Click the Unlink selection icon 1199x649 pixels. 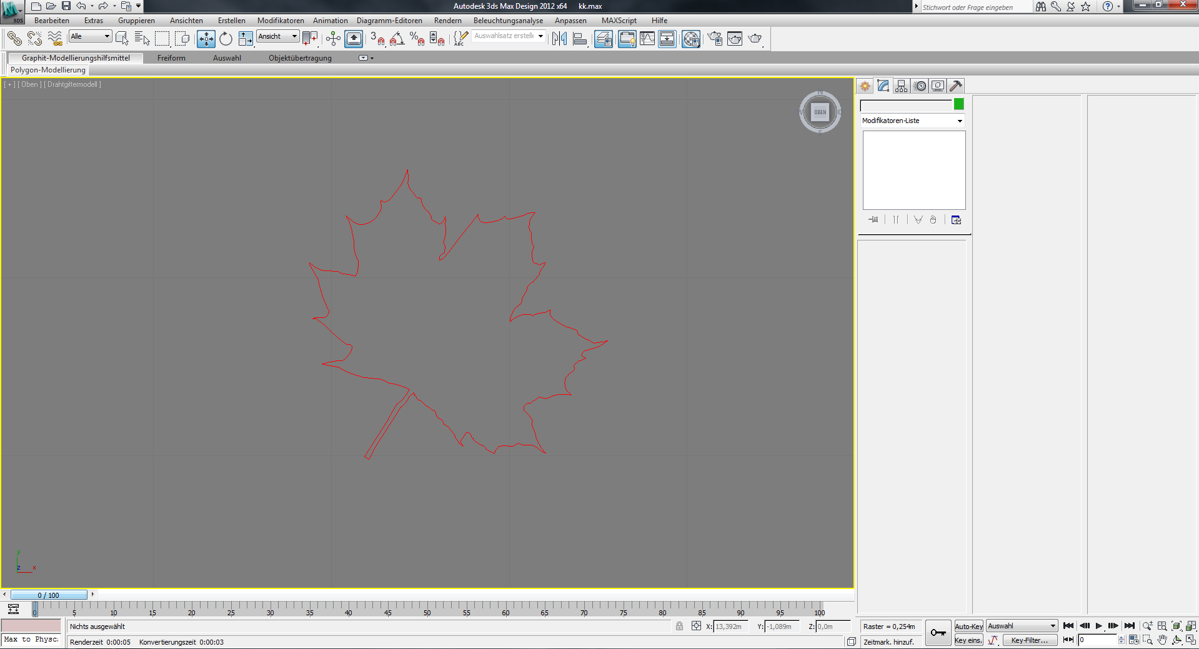point(34,39)
